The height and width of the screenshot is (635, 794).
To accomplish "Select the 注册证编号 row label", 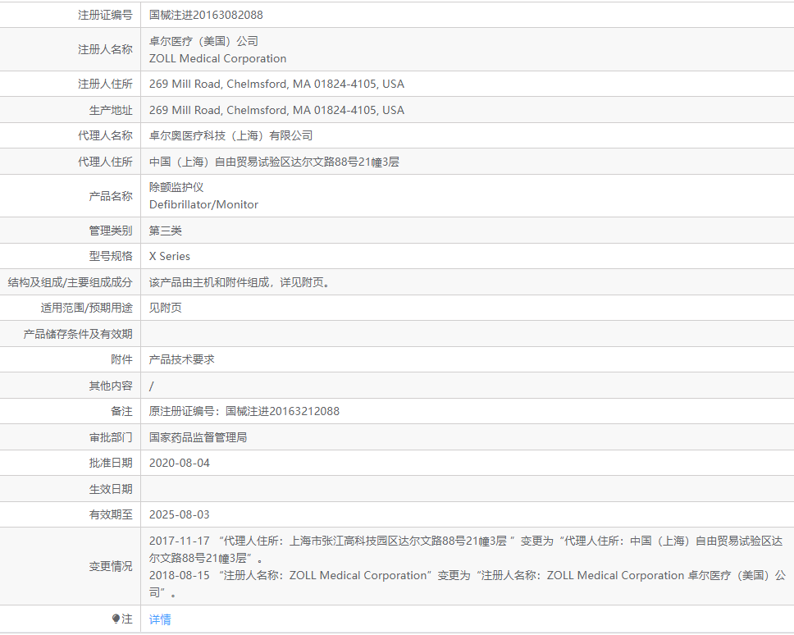I will tap(105, 16).
